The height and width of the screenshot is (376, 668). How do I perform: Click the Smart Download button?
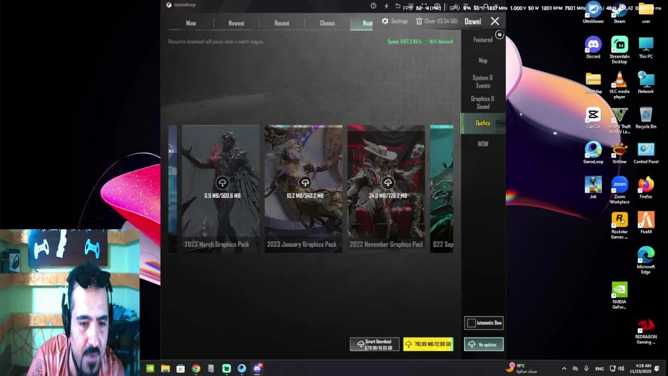tap(374, 344)
